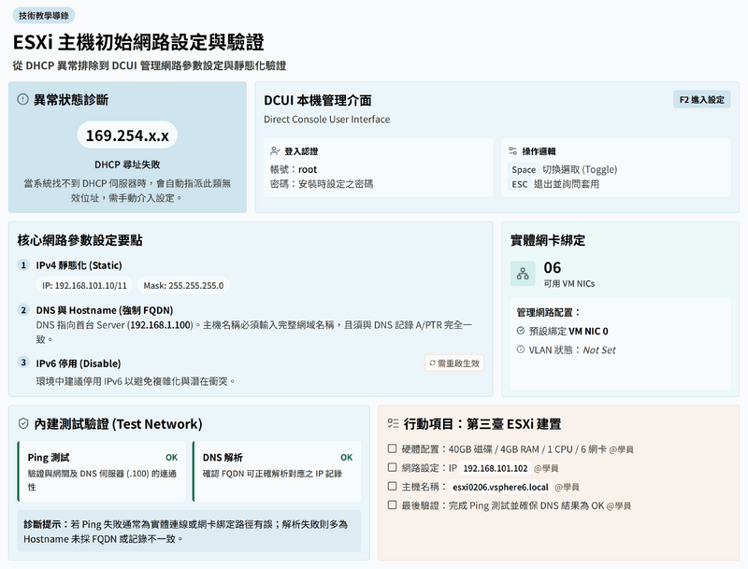Click the IP: 192.168.101.10/11 chip
Image resolution: width=748 pixels, height=569 pixels.
pos(85,285)
